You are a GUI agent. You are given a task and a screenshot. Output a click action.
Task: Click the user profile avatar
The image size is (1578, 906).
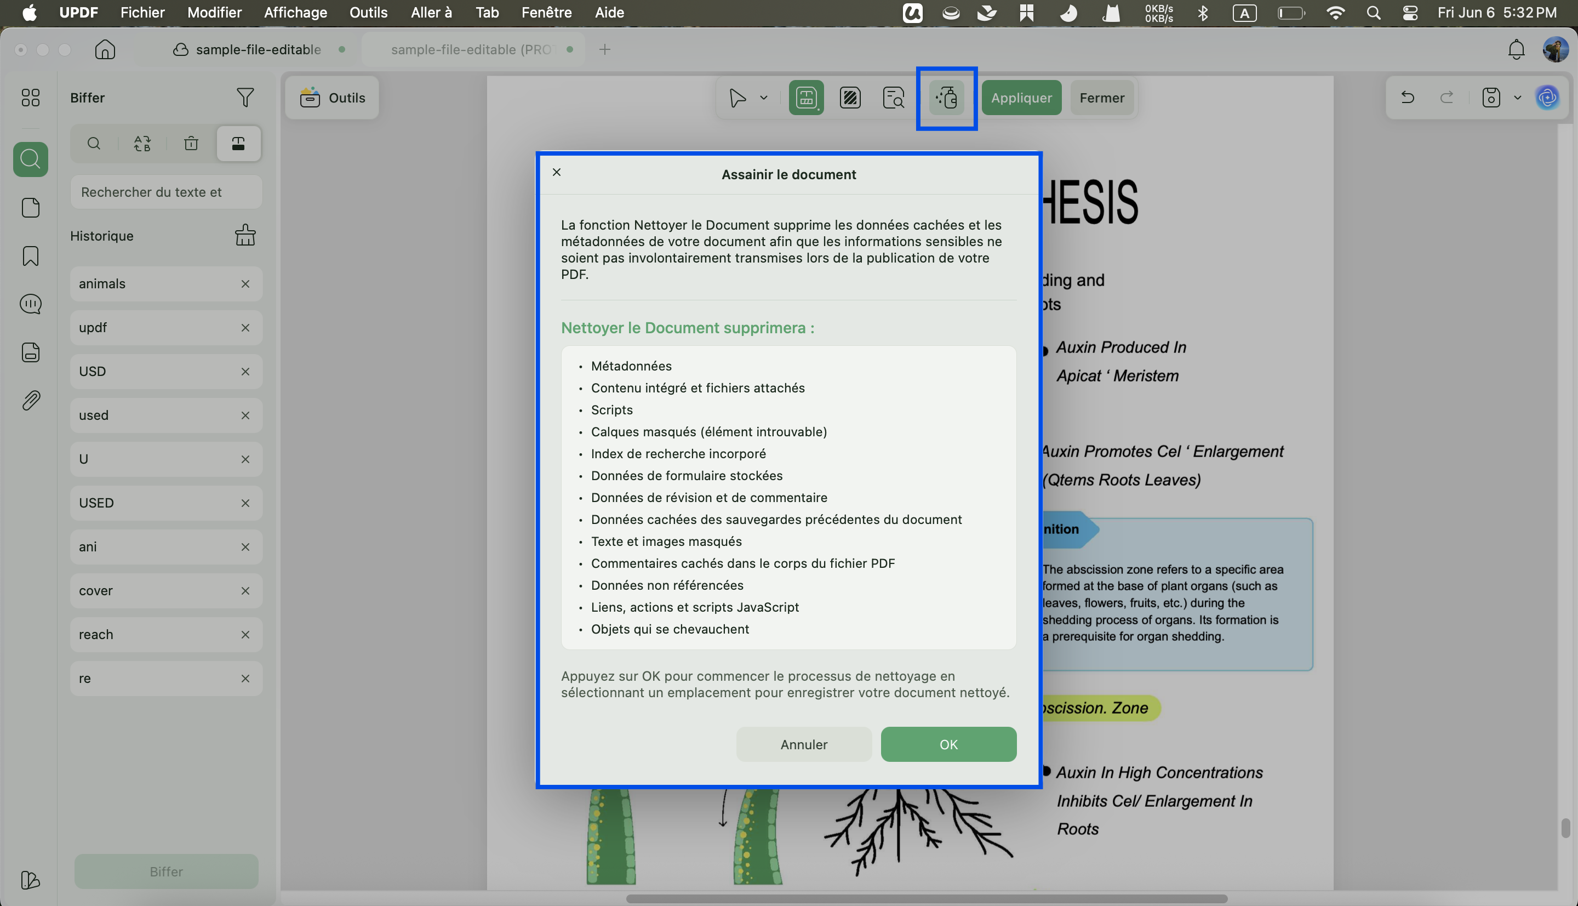1556,50
